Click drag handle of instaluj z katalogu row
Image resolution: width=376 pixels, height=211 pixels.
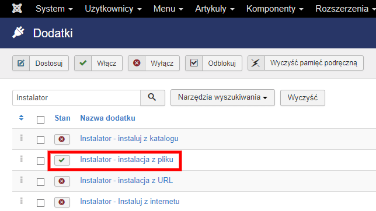coord(22,138)
